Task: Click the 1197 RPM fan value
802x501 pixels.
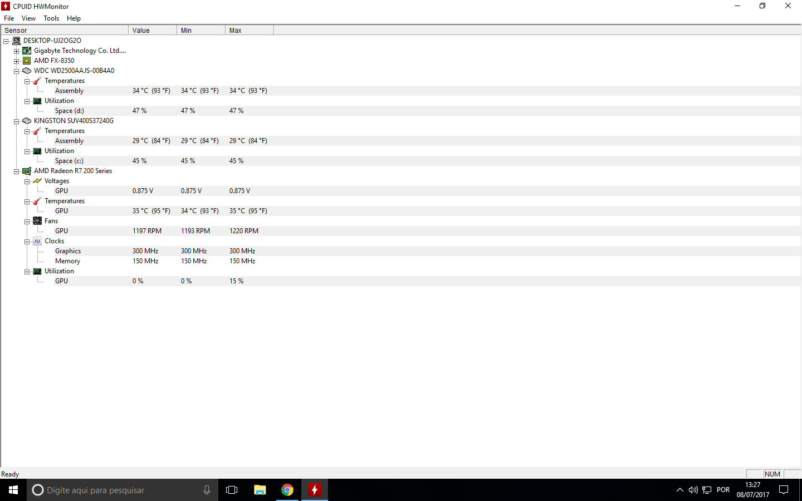Action: (x=147, y=231)
